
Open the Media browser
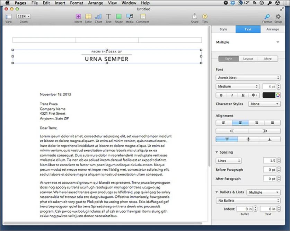pos(129,16)
